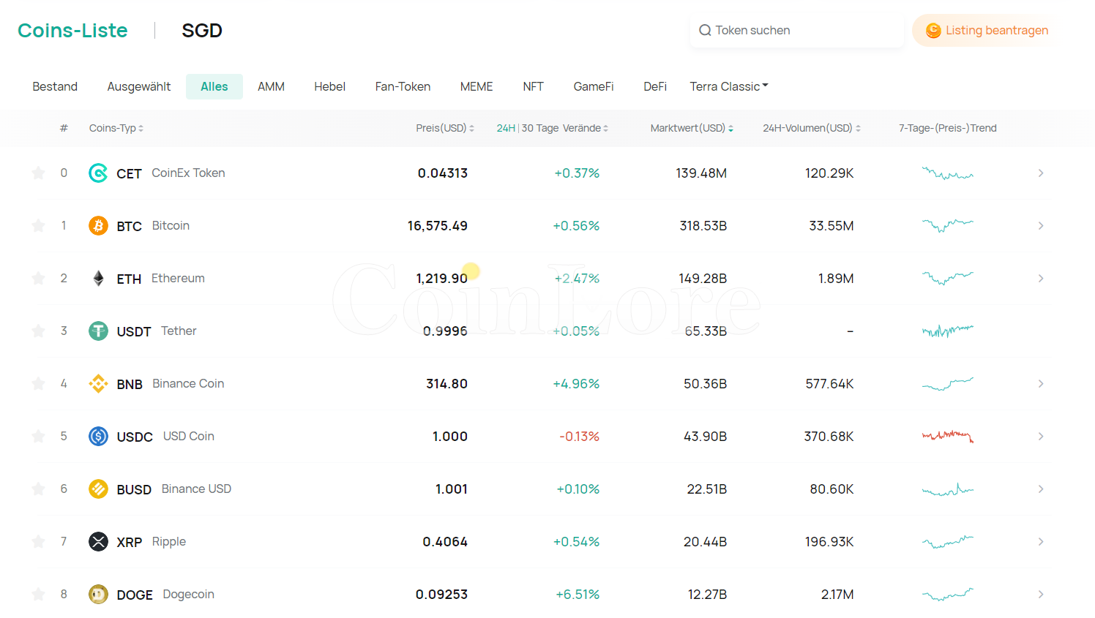Click the BNB change +4.96%
This screenshot has height=618, width=1095.
click(576, 384)
